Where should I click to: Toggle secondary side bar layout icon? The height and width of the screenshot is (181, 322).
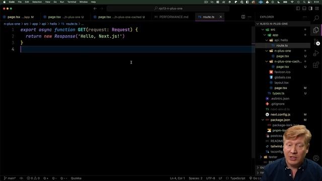310,9
